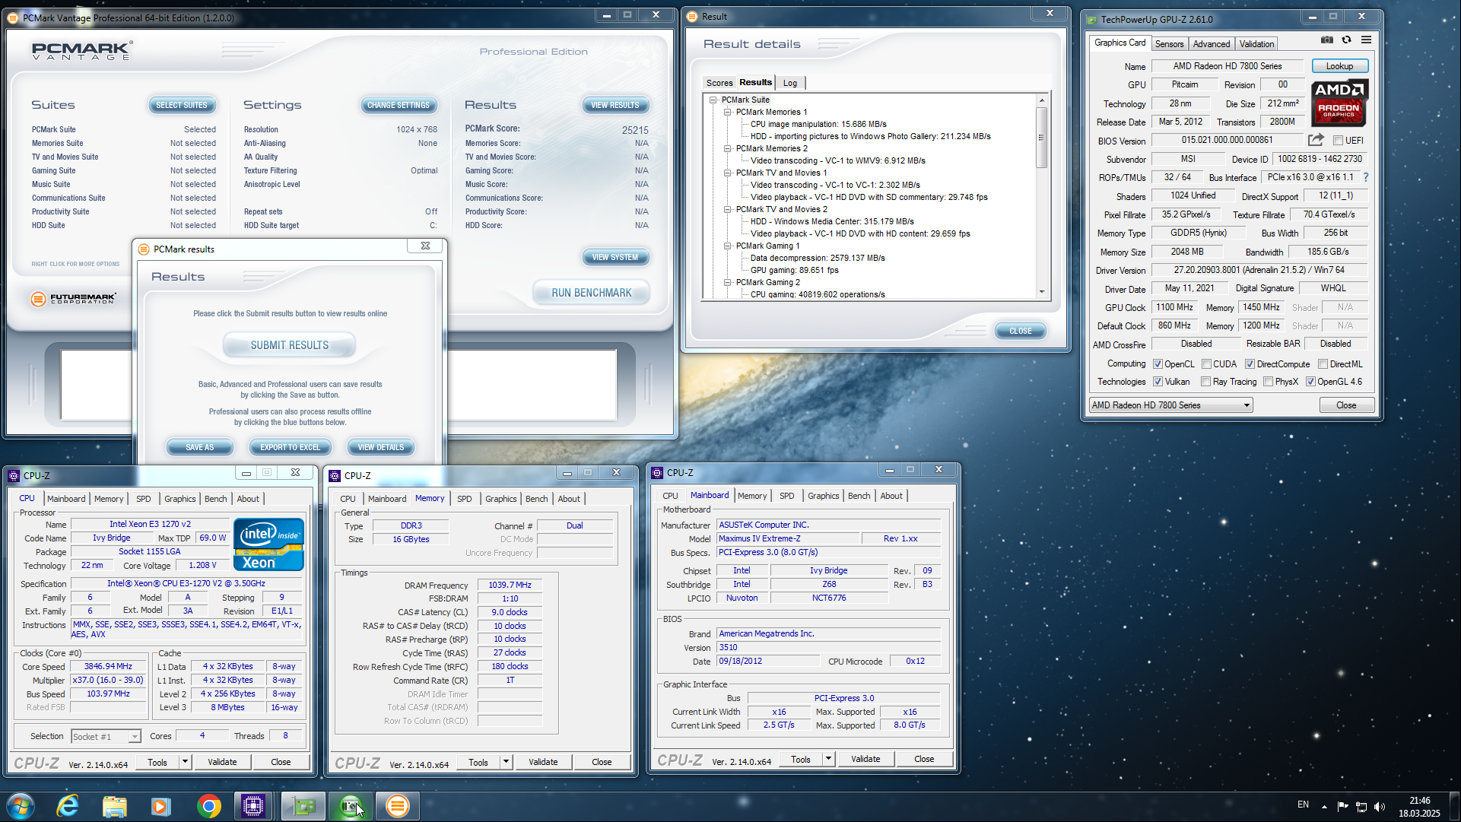The width and height of the screenshot is (1461, 822).
Task: Open SPD tab in CPU-Z Memory window
Action: click(464, 499)
